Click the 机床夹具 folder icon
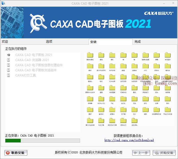 click(x=112, y=77)
